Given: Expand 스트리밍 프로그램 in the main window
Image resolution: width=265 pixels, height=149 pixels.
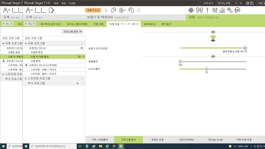Looking at the screenshot, I should pyautogui.click(x=26, y=78).
